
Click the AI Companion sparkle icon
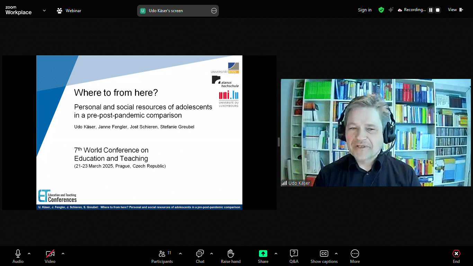pyautogui.click(x=391, y=10)
